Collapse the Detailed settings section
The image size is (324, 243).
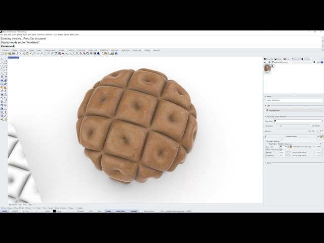point(265,141)
